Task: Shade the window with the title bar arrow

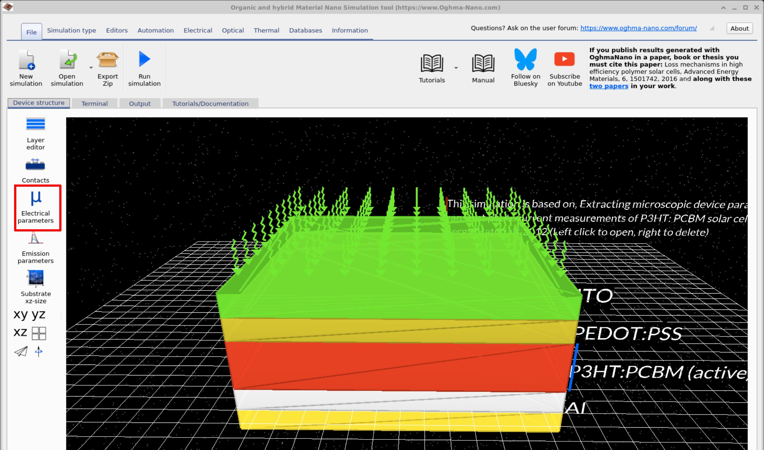Action: (x=723, y=8)
